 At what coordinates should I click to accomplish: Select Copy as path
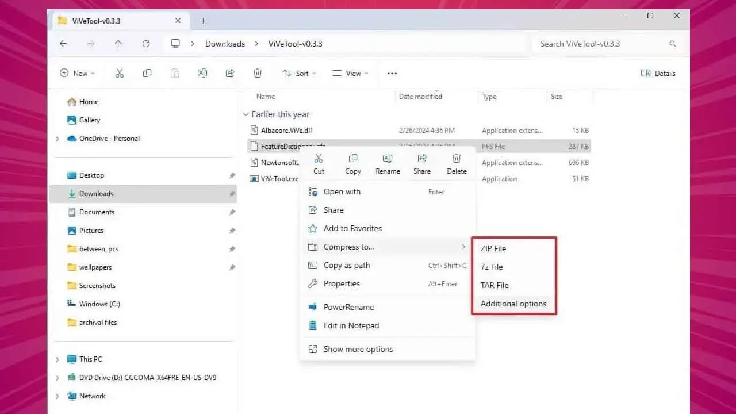[x=388, y=265]
